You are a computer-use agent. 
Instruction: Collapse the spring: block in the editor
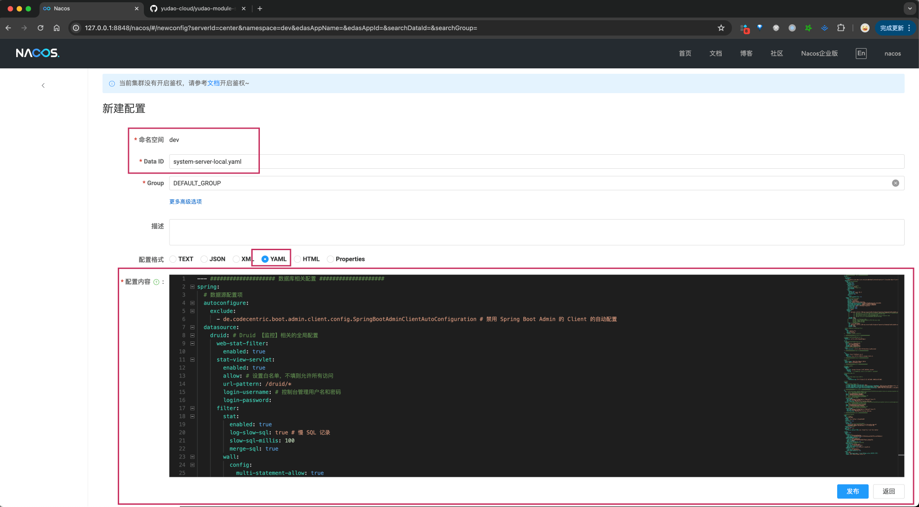[192, 287]
